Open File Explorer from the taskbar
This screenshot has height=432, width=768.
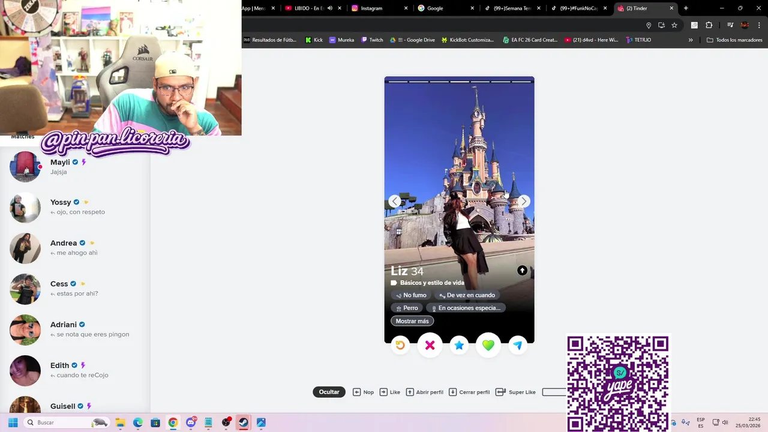pos(120,422)
